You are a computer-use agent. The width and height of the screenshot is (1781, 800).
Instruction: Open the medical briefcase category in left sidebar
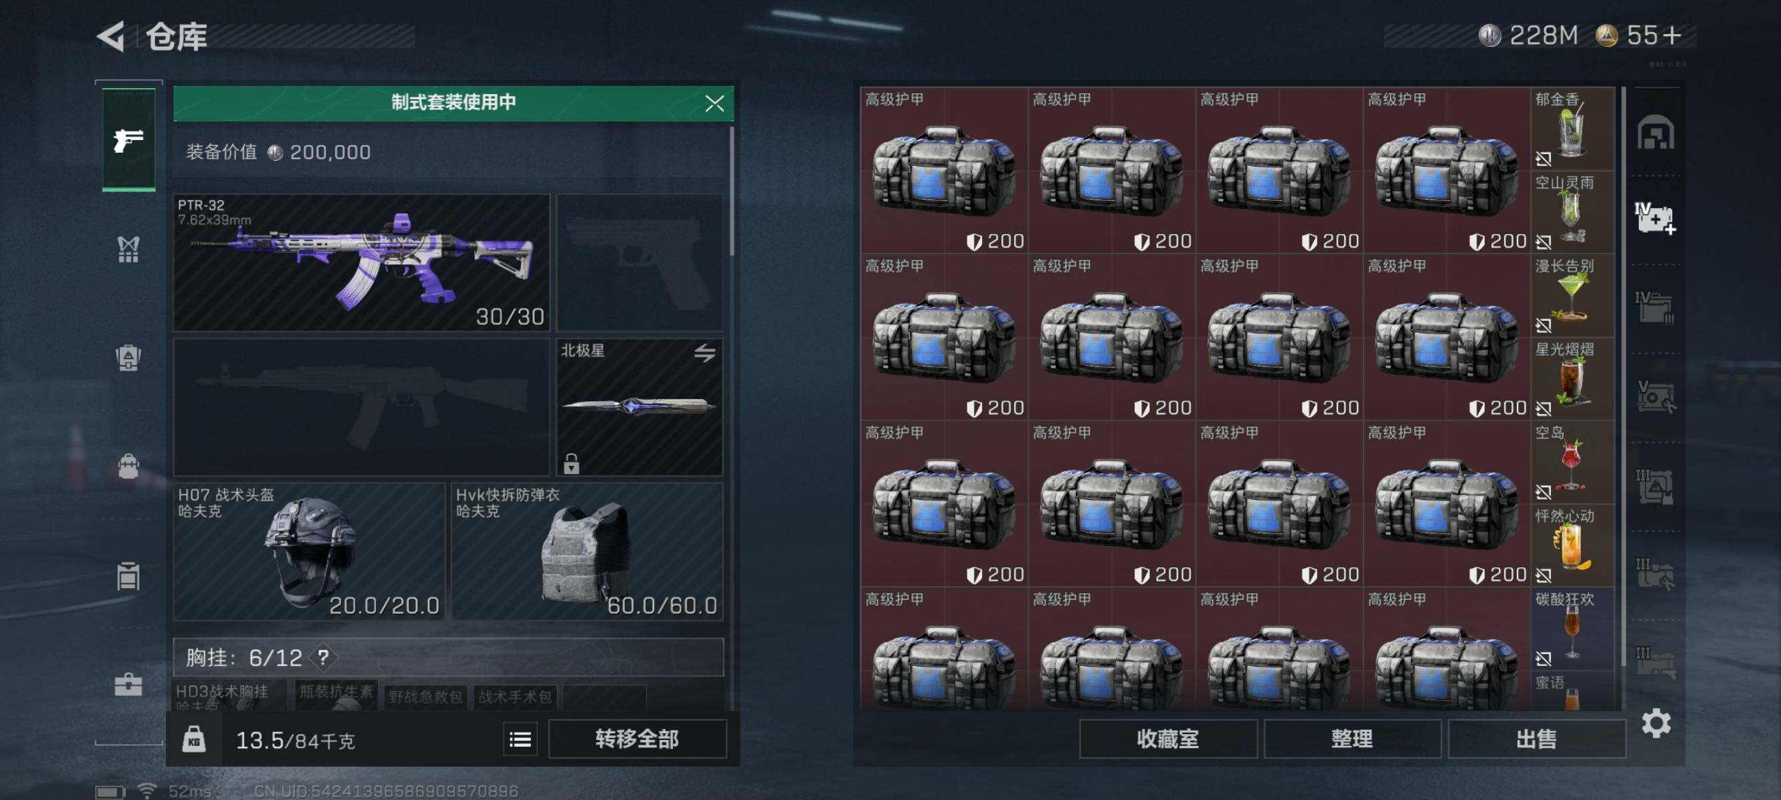(x=129, y=684)
